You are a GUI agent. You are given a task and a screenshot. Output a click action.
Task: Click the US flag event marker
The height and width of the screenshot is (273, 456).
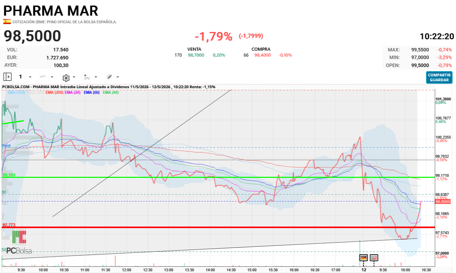coord(374,257)
